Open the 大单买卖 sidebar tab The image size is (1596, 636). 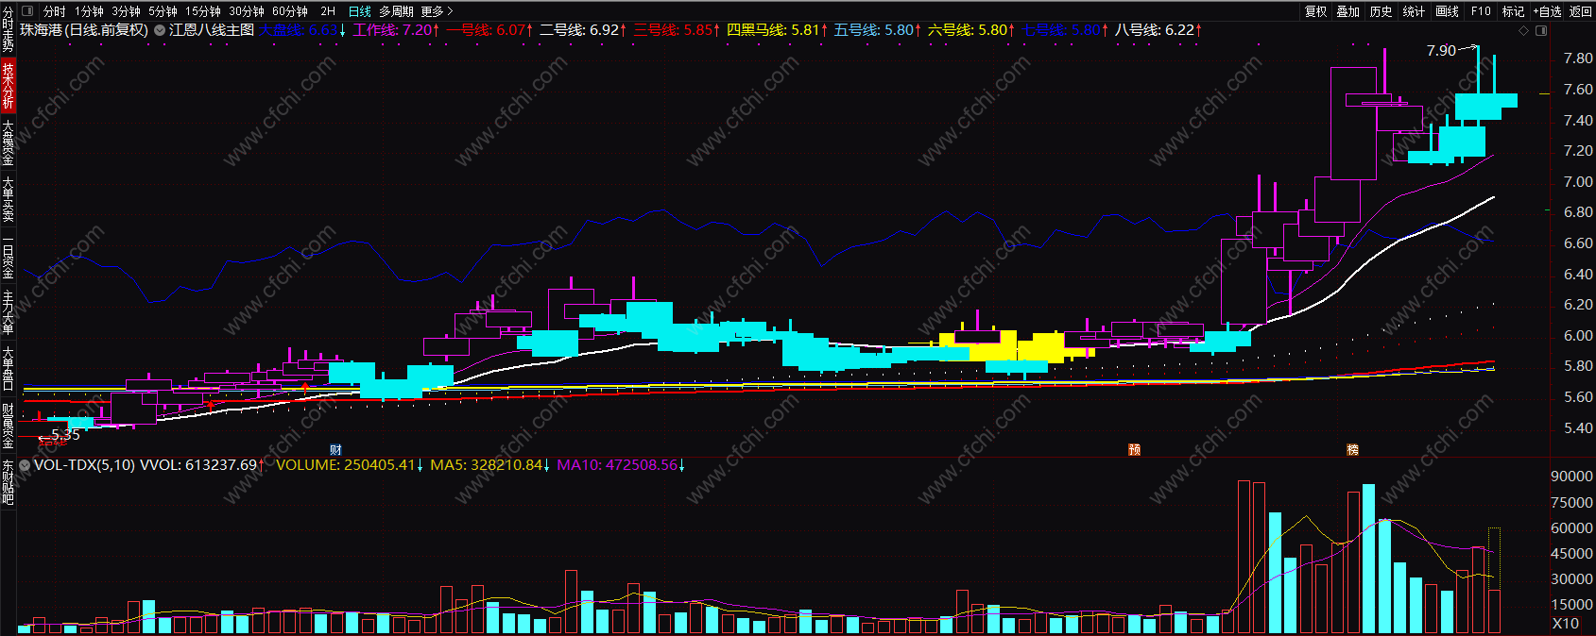[8, 199]
